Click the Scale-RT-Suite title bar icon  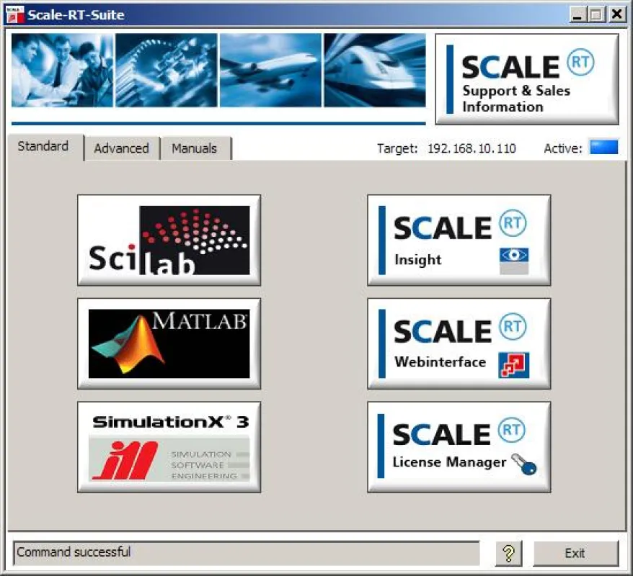(x=15, y=14)
